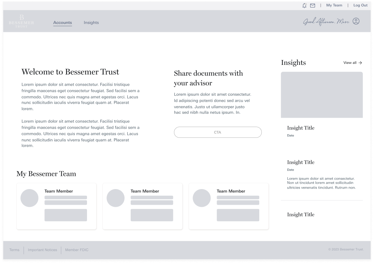Open the Insights navigation tab
This screenshot has width=374, height=264.
(x=91, y=23)
